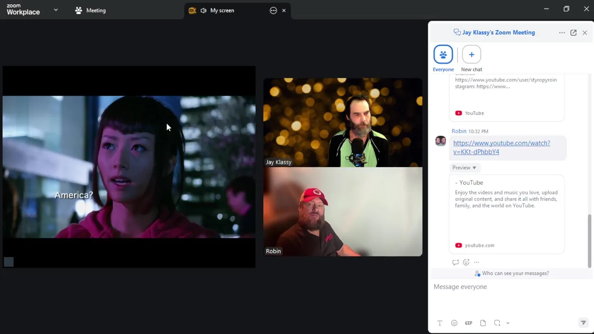Restore down the Zoom window
594x334 pixels.
[566, 9]
